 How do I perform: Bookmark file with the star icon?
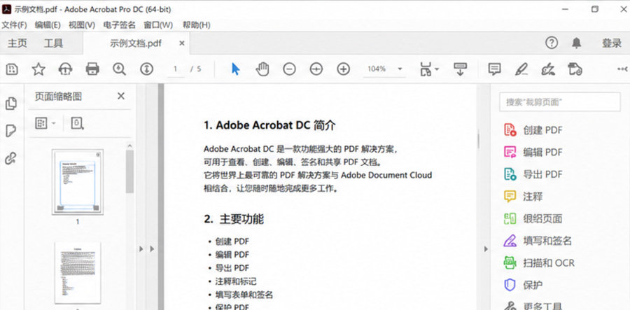point(38,69)
